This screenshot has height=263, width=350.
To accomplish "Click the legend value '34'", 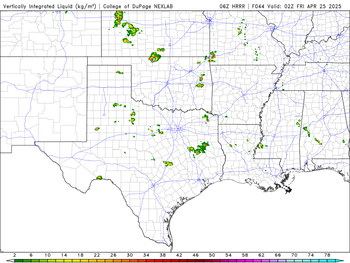I will 146,255.
